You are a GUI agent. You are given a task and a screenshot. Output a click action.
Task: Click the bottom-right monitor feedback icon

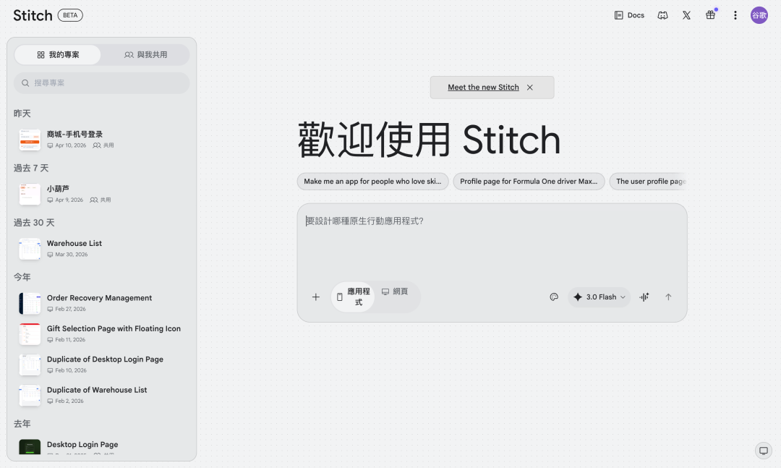tap(763, 451)
